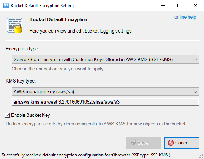Open the online help link
Viewport: 204px width, 159px height.
[185, 17]
